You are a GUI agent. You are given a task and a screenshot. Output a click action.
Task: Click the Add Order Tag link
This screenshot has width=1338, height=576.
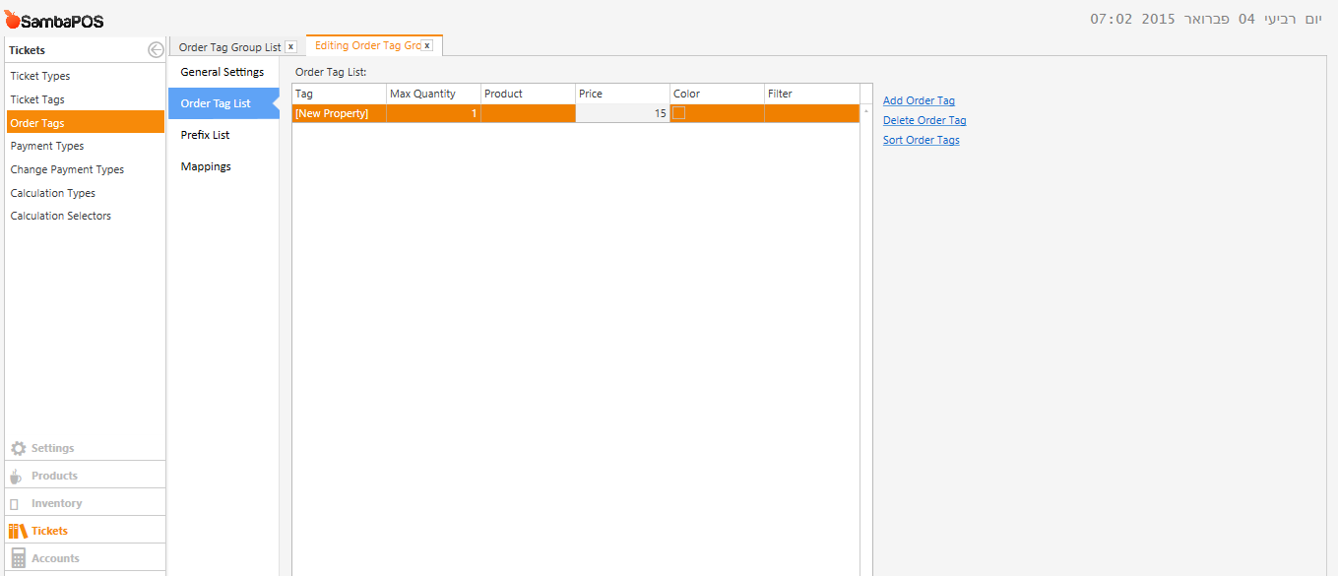coord(919,100)
